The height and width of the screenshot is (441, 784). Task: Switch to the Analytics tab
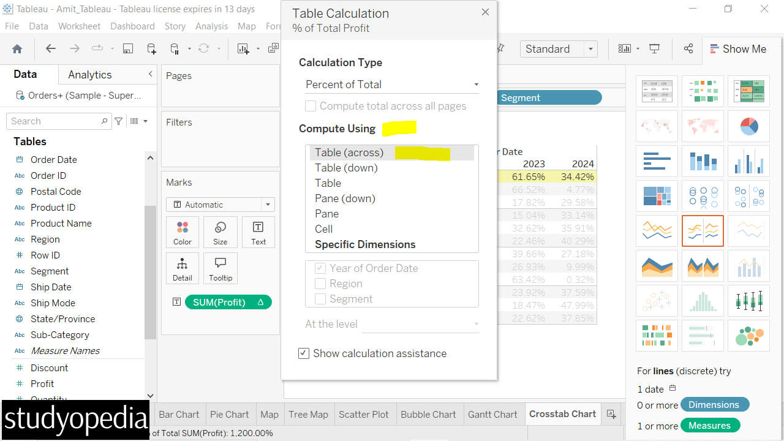point(90,75)
